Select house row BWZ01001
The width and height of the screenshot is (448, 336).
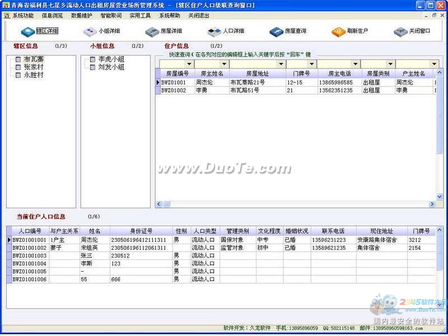pyautogui.click(x=296, y=82)
